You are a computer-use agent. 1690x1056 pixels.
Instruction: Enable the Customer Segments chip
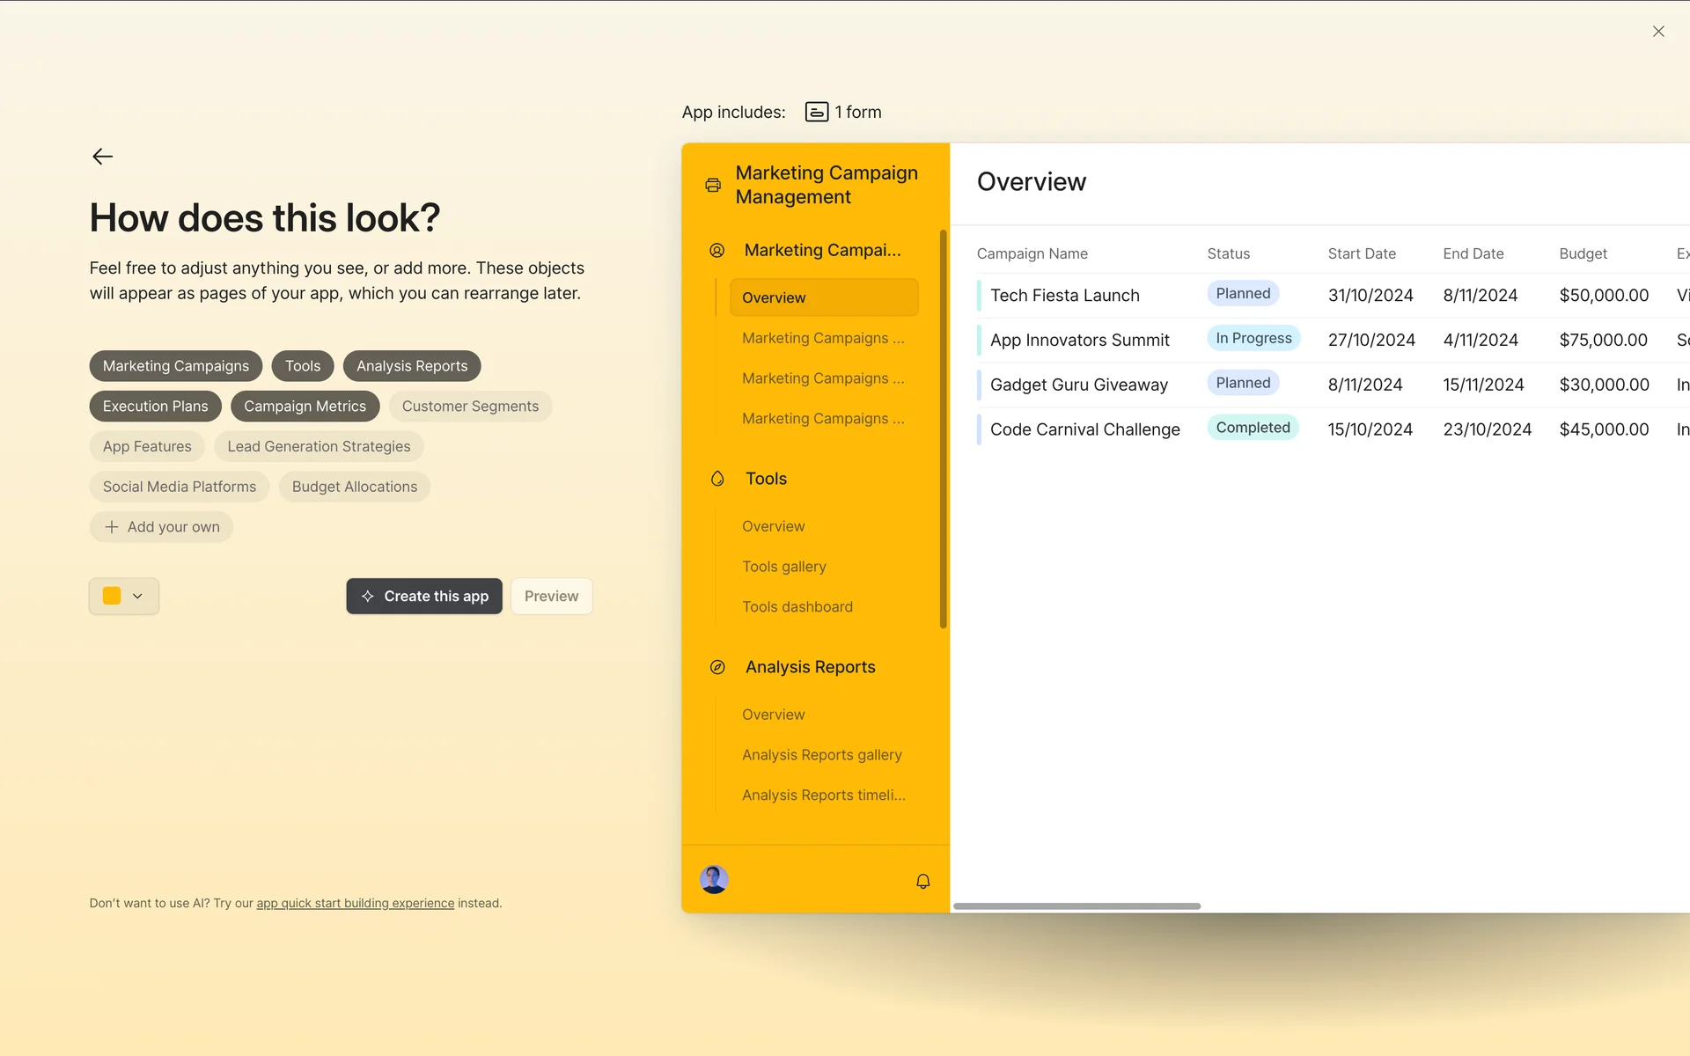pos(470,407)
